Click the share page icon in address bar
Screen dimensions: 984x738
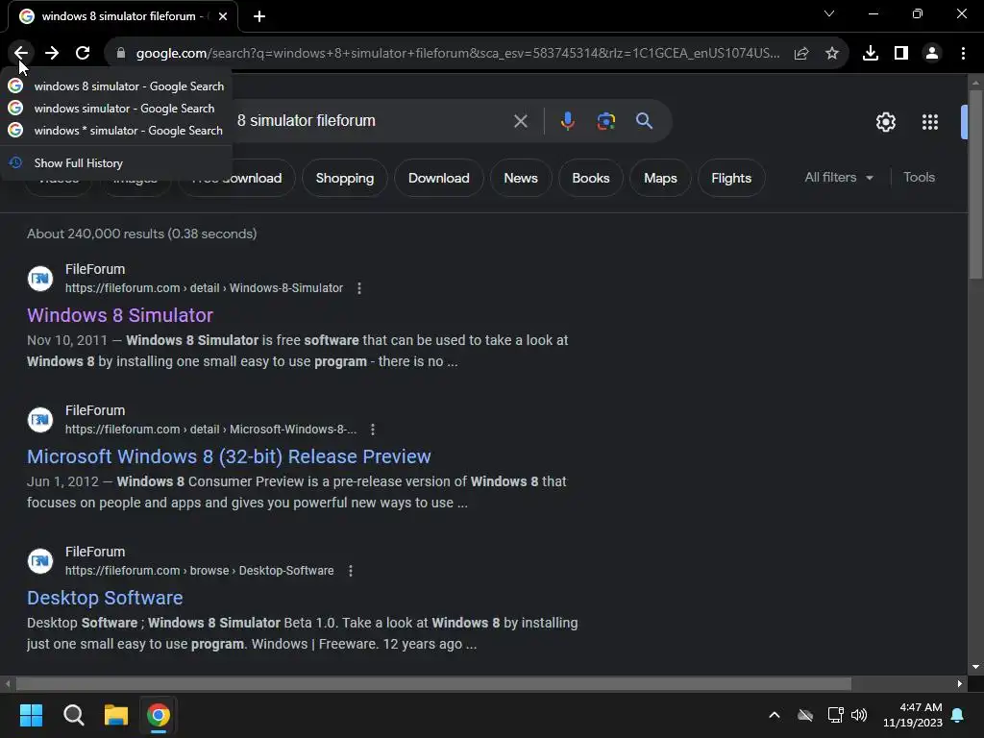click(x=801, y=54)
